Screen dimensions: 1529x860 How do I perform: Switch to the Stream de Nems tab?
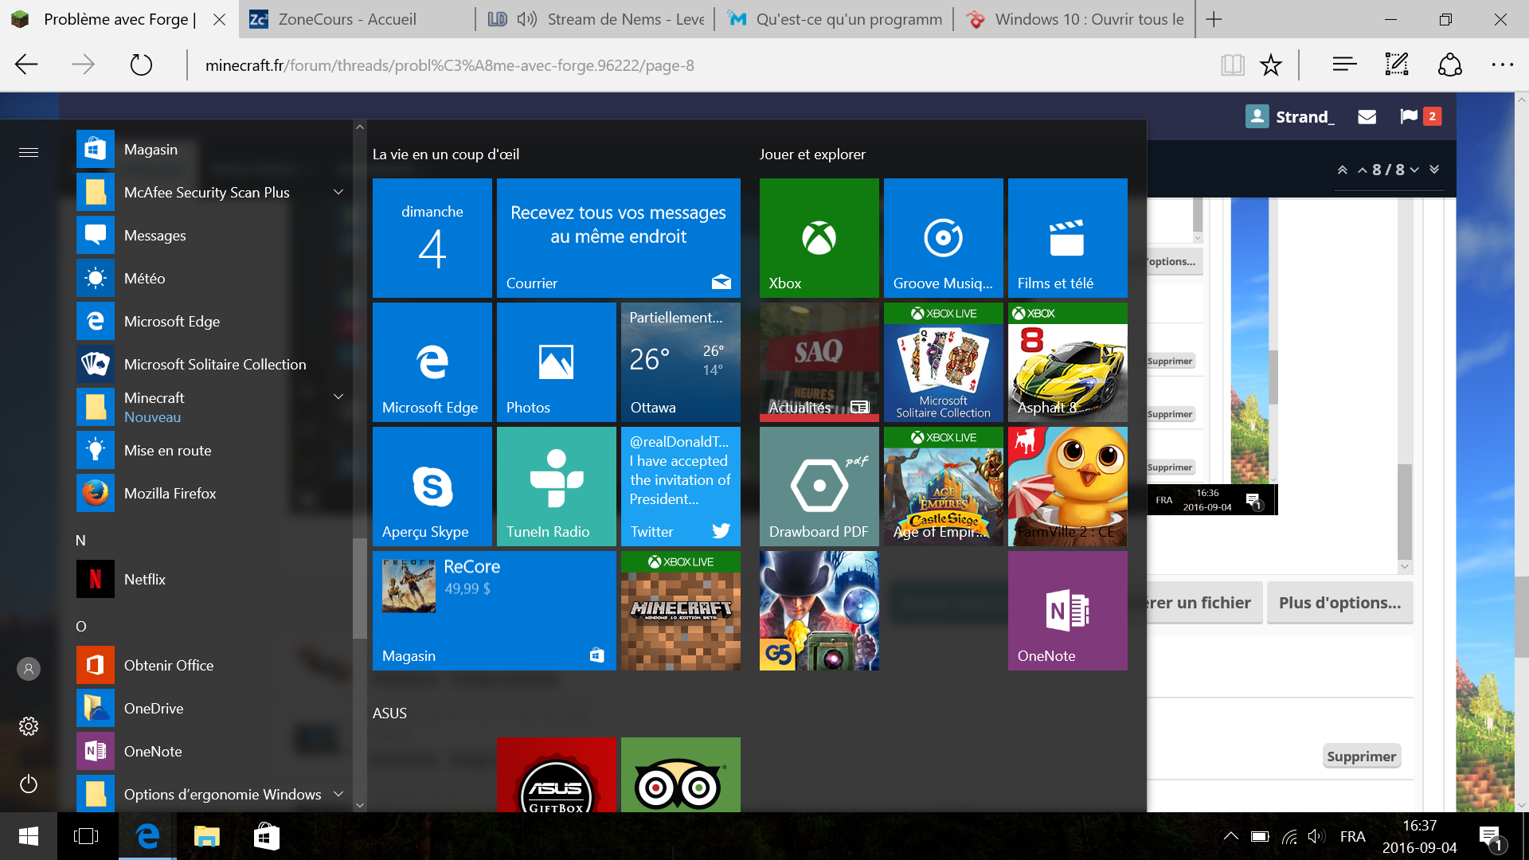pyautogui.click(x=595, y=19)
